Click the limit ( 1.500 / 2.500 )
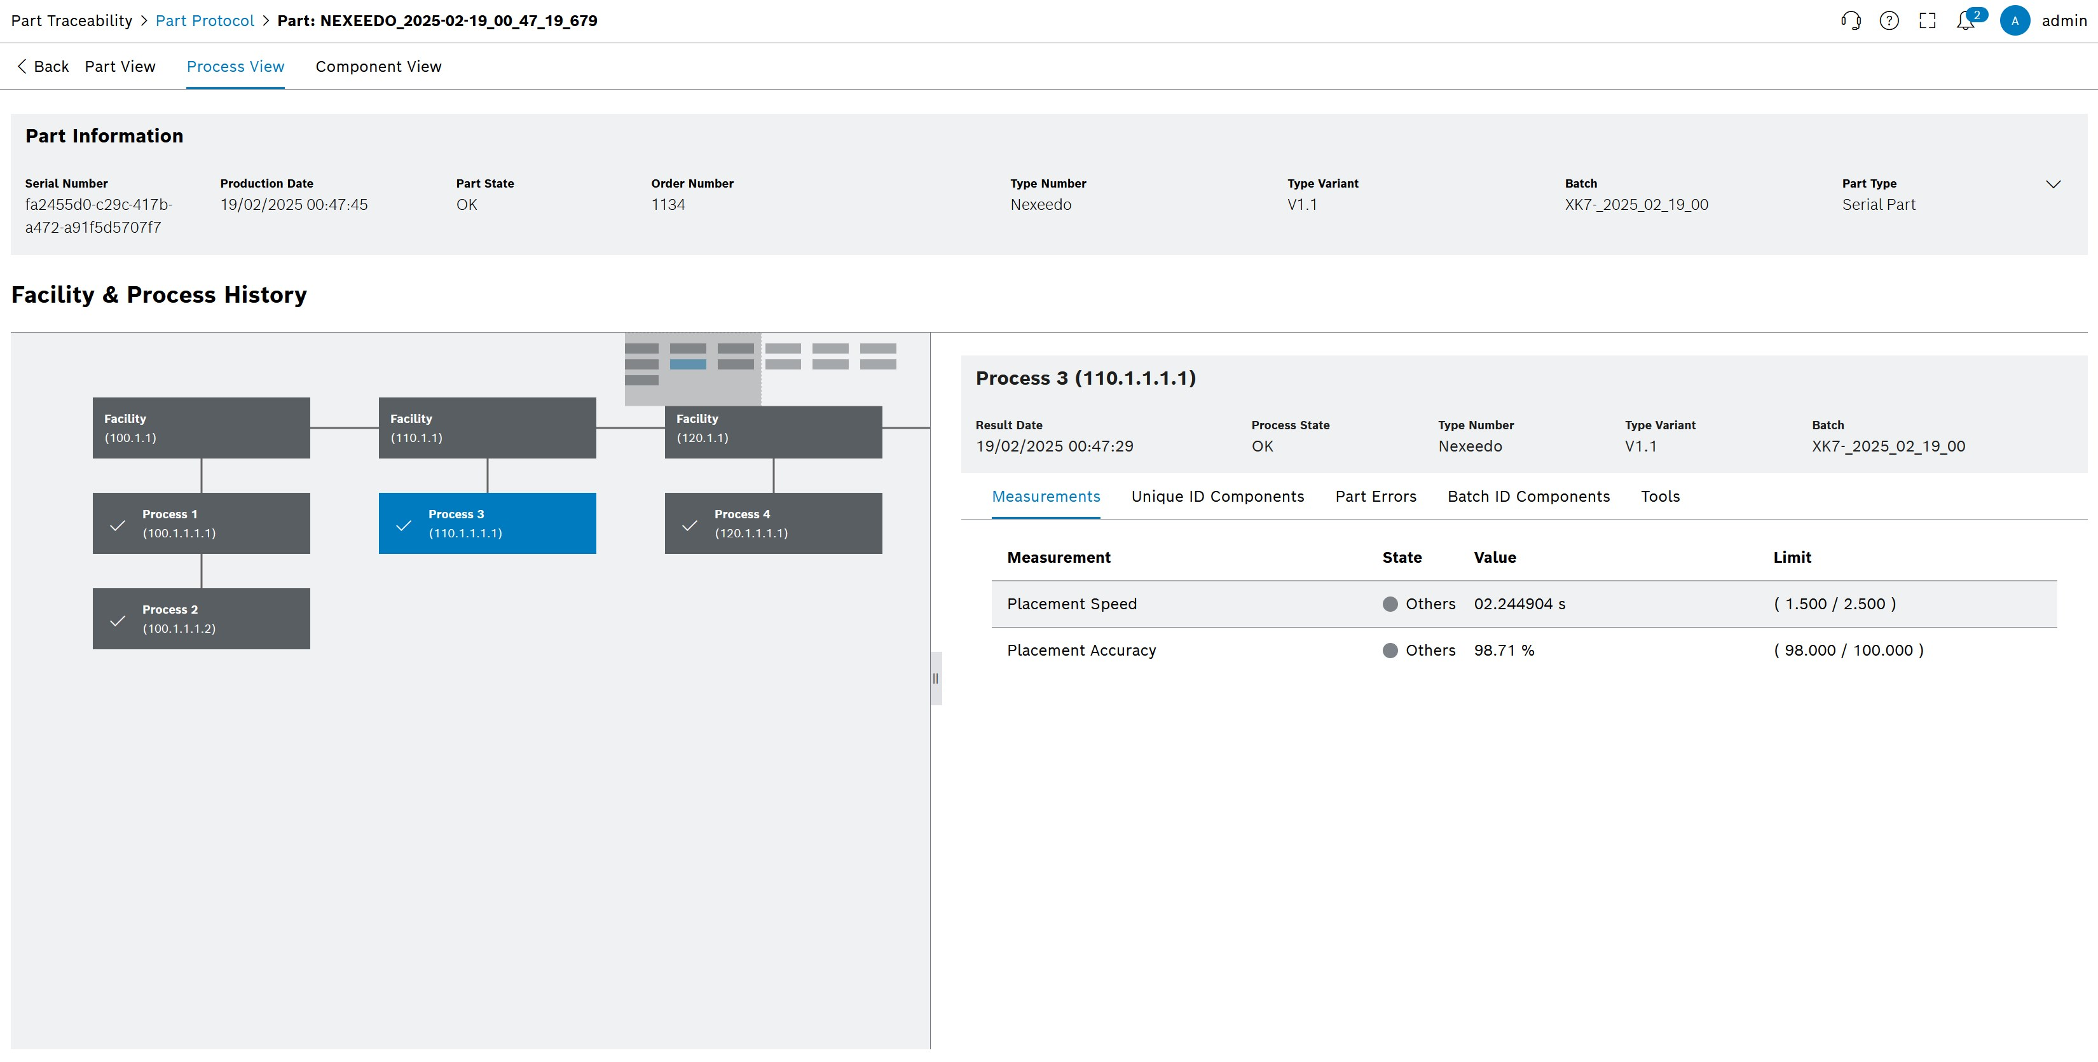 [x=1835, y=604]
